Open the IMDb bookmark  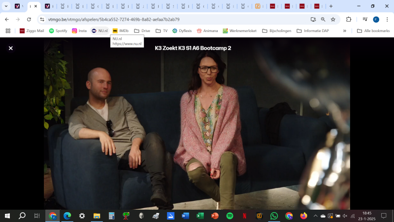point(121,31)
